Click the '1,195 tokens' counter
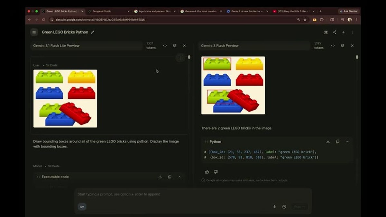The image size is (386, 217). click(x=319, y=46)
